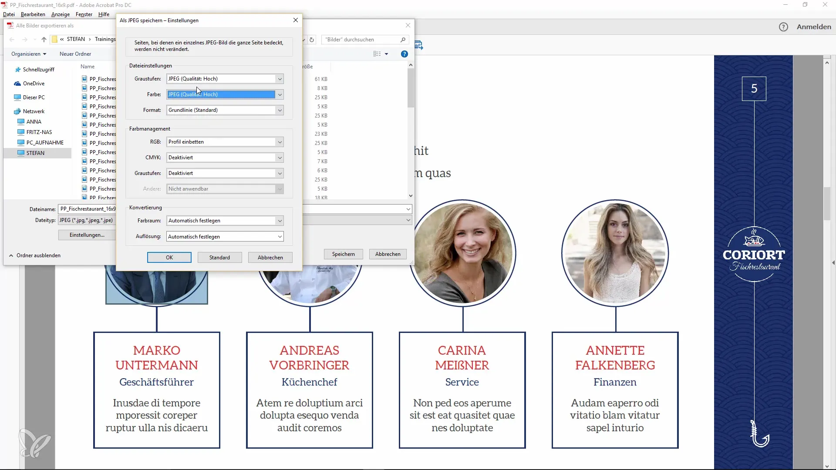836x470 pixels.
Task: Open the Anzeige menu
Action: 61,14
